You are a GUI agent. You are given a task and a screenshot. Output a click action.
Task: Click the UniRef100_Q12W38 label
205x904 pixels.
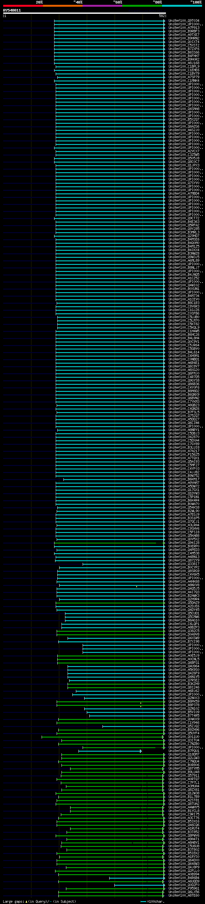click(184, 793)
